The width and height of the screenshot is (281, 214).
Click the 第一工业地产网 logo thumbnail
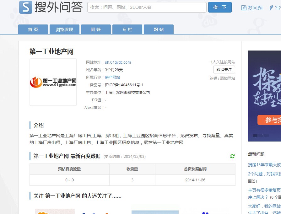(x=53, y=82)
